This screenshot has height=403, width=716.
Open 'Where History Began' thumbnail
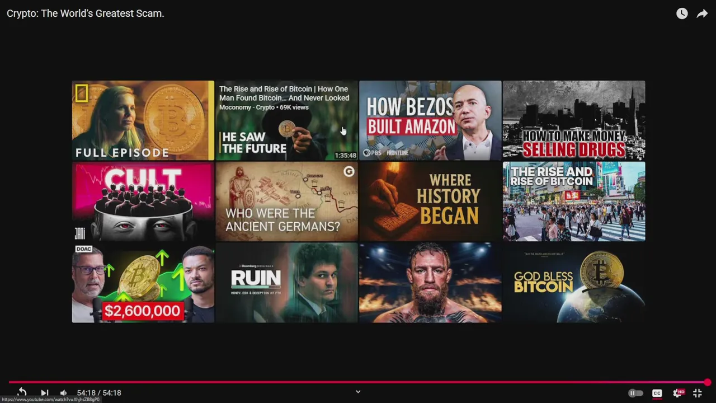pos(430,201)
